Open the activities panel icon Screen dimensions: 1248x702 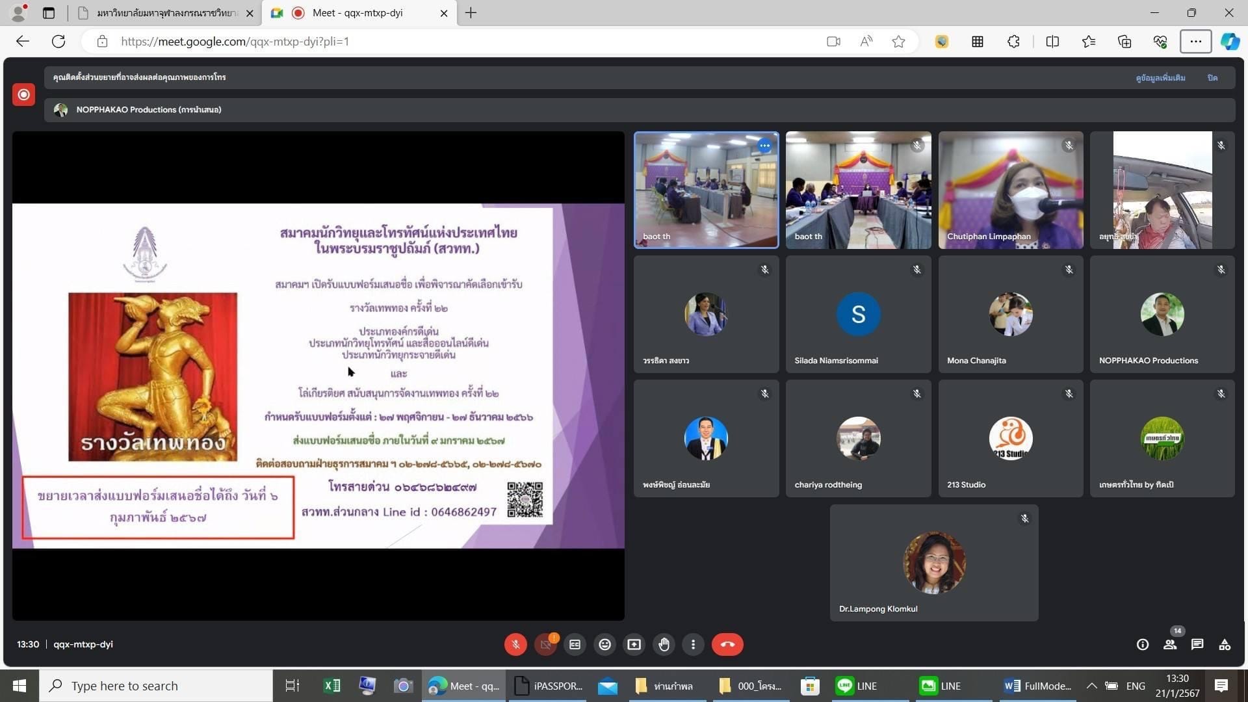1225,644
